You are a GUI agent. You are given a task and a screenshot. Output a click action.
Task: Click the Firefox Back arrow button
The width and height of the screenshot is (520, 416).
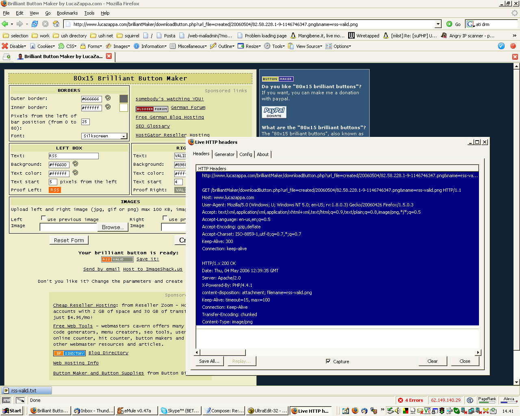click(5, 24)
